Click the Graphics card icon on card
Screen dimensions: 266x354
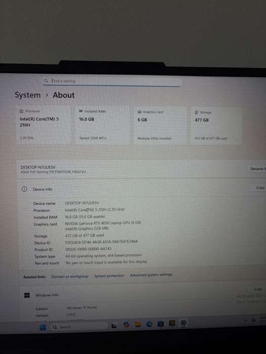point(139,112)
